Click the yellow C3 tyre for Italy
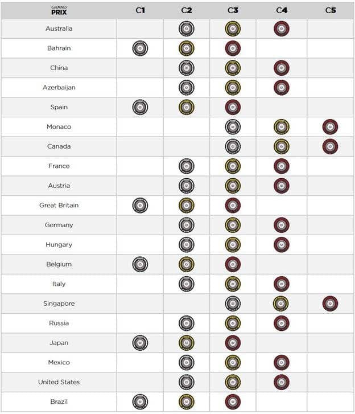355x414 pixels. click(x=233, y=284)
